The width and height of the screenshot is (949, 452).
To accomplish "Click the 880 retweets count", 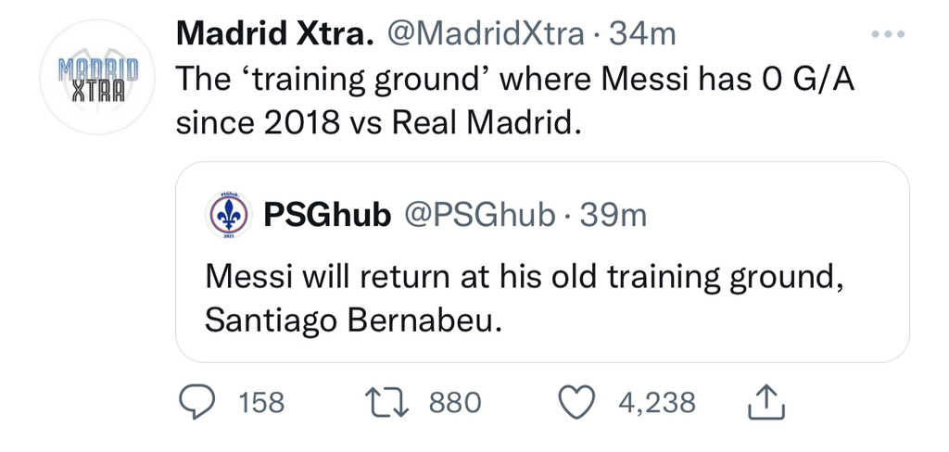I will (455, 402).
